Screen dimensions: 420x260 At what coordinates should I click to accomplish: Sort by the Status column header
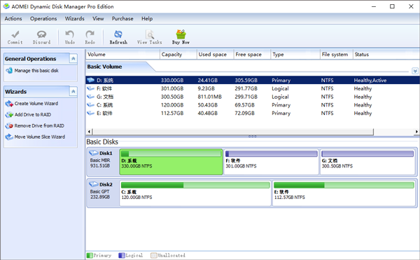[386, 55]
